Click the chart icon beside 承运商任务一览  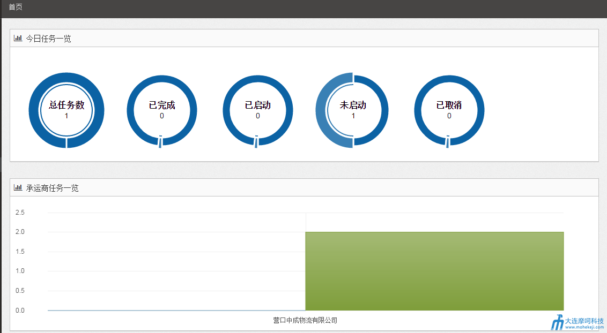18,188
